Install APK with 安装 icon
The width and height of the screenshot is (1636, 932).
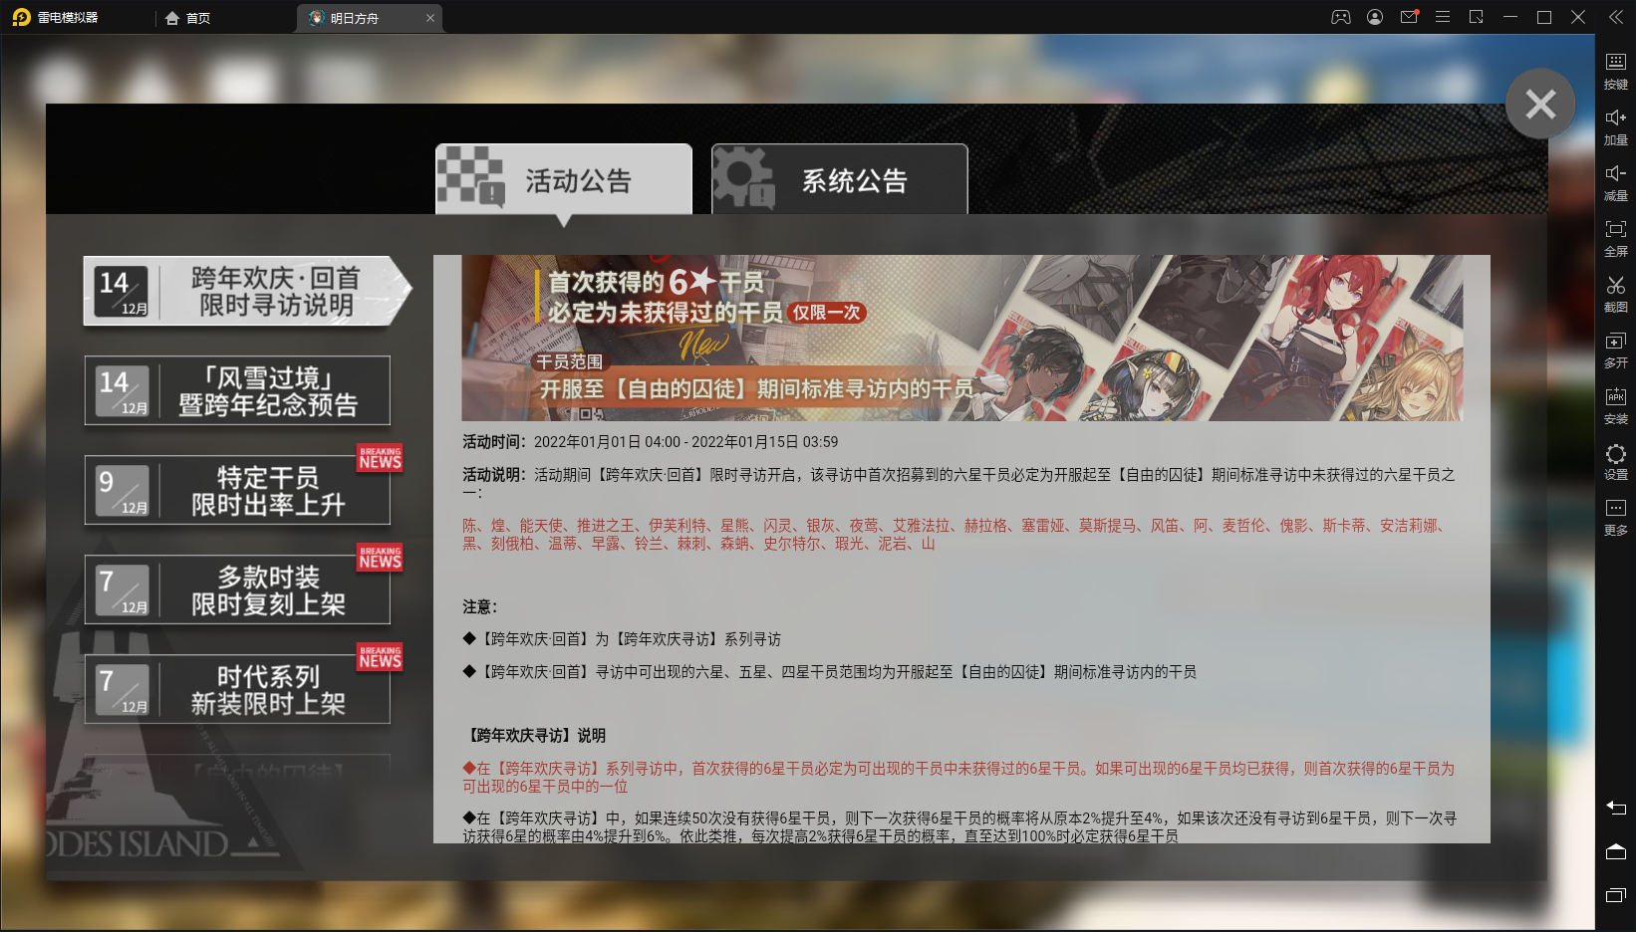[x=1616, y=406]
